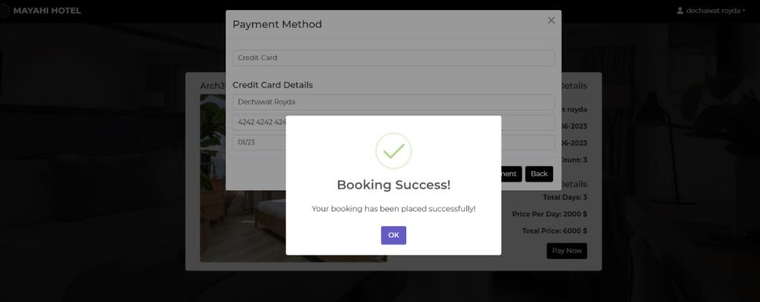Click the Booking Success heading
The image size is (760, 302).
click(393, 185)
